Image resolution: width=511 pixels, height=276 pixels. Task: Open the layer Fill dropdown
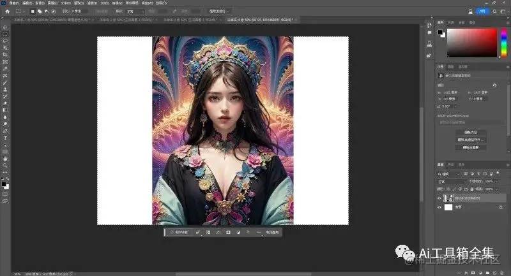click(x=496, y=189)
